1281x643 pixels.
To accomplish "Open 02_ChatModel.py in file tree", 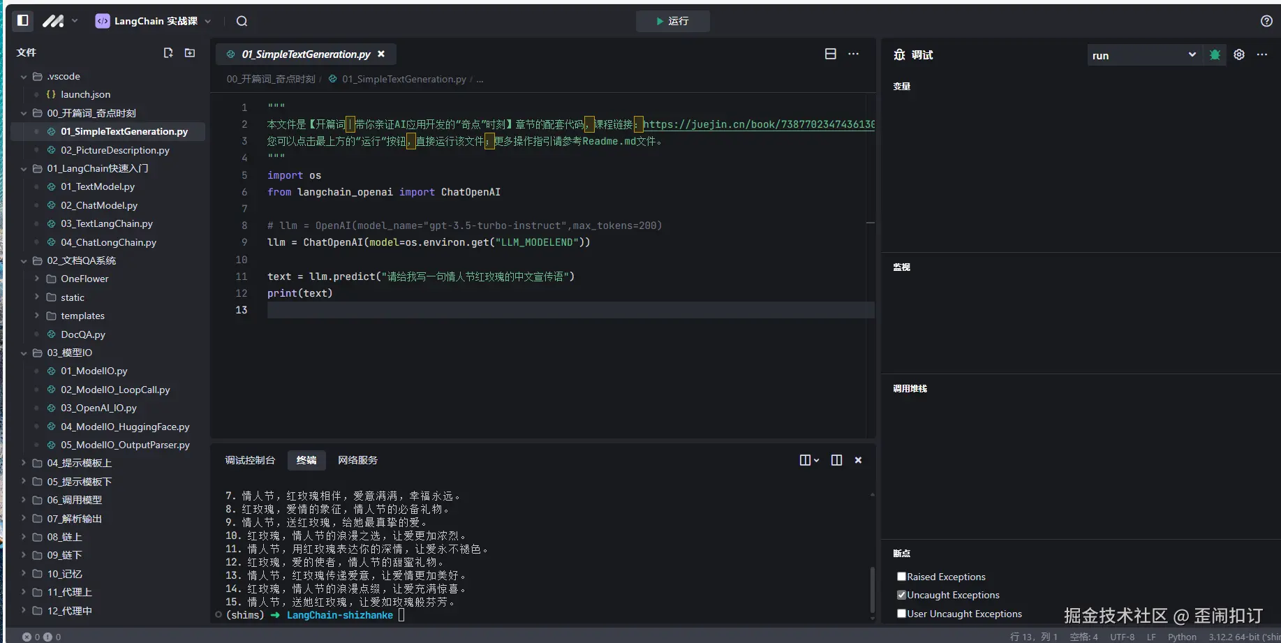I will point(98,205).
